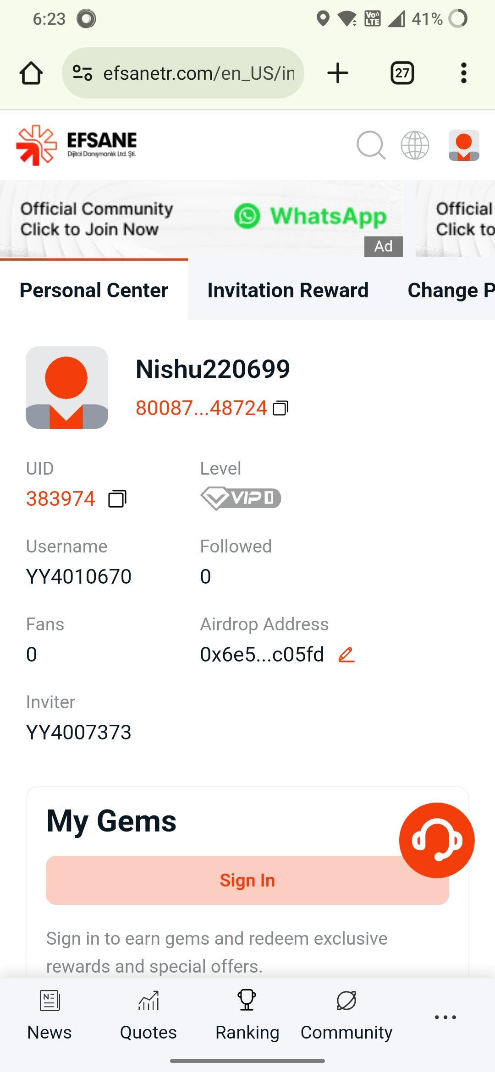
Task: Open the customer support headset button
Action: pyautogui.click(x=436, y=840)
